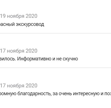Click the review date 19 ноября 2020
The image size is (111, 108).
coord(19,16)
